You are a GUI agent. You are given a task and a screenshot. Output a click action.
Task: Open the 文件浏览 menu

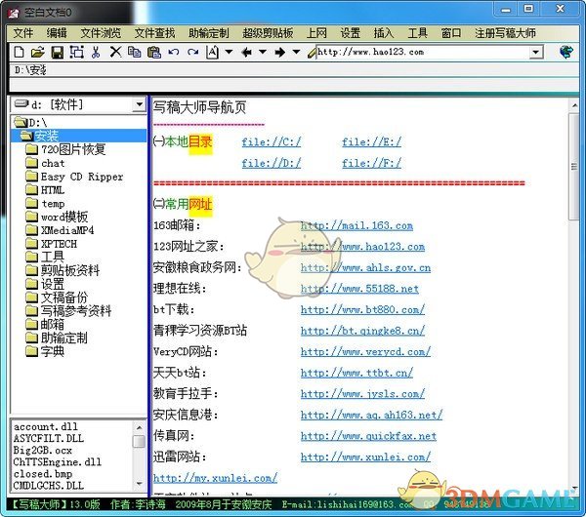pyautogui.click(x=100, y=32)
